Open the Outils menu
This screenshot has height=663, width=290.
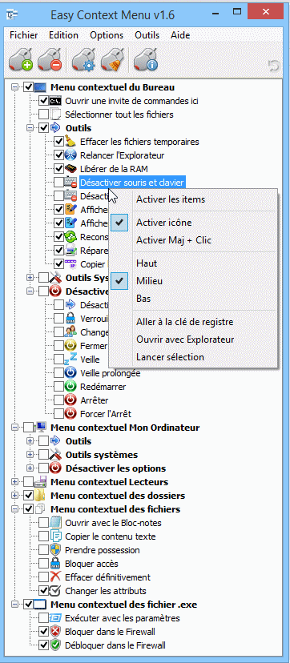pyautogui.click(x=147, y=35)
